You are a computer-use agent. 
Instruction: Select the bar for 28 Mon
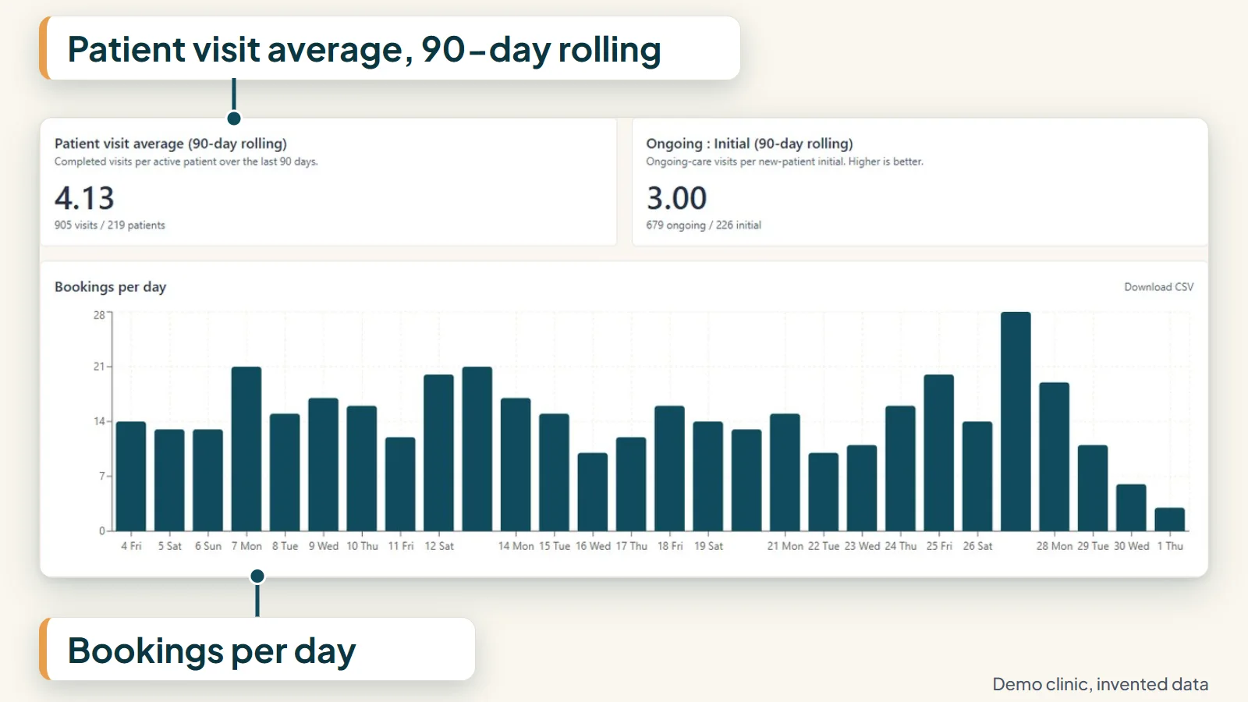click(x=1055, y=456)
